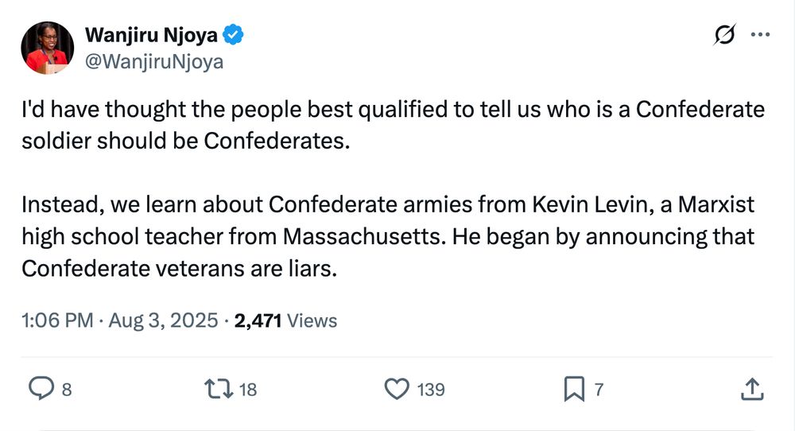Viewport: 795px width, 431px height.
Task: Click the blue verified checkmark badge
Action: click(x=233, y=34)
